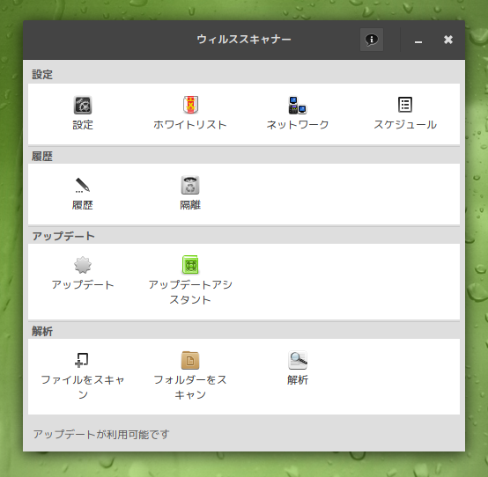Open the 設定 gear settings icon
This screenshot has width=488, height=477.
83,105
